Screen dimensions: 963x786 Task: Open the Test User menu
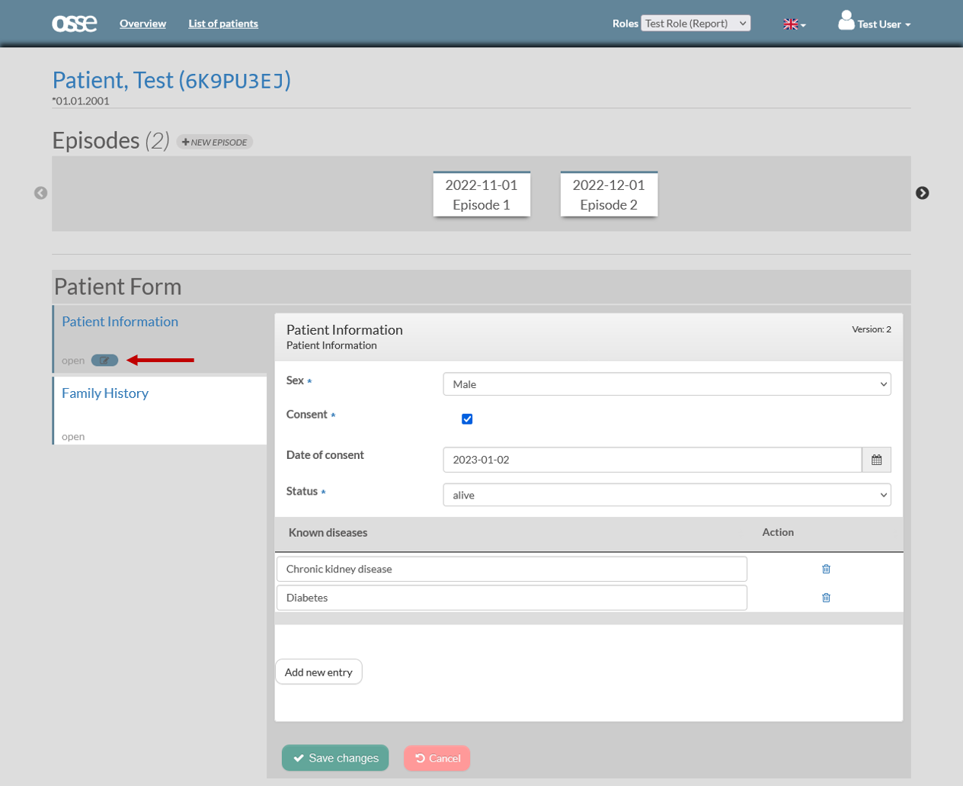coord(883,24)
